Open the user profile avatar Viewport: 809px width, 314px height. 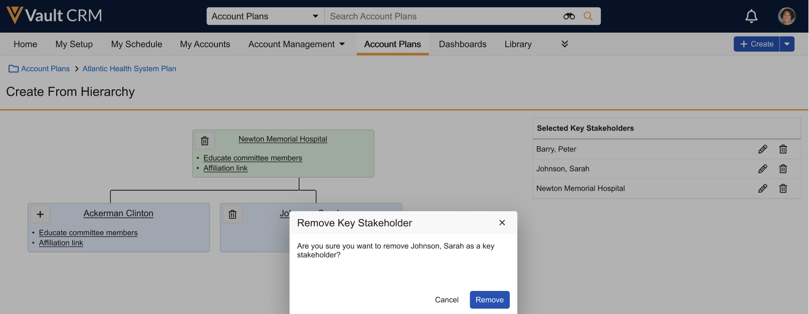(x=786, y=16)
